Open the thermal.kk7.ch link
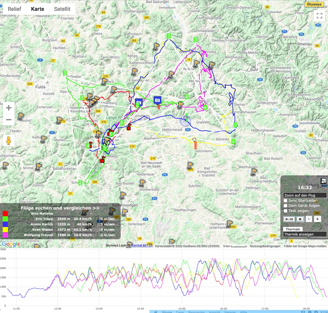Image resolution: width=328 pixels, height=313 pixels. (x=142, y=245)
